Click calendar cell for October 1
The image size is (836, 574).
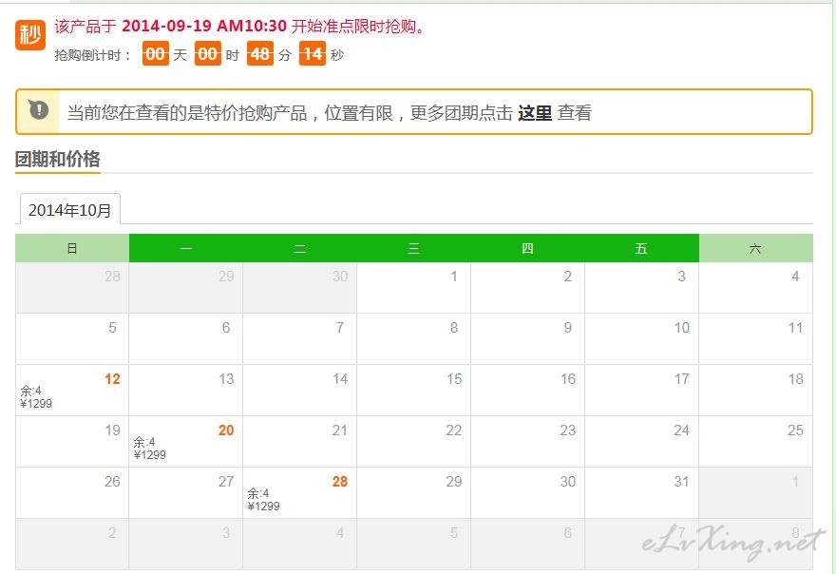pos(414,288)
